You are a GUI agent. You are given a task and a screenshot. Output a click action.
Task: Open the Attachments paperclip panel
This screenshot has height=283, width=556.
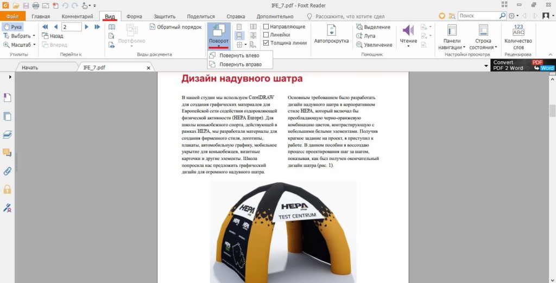click(x=7, y=171)
